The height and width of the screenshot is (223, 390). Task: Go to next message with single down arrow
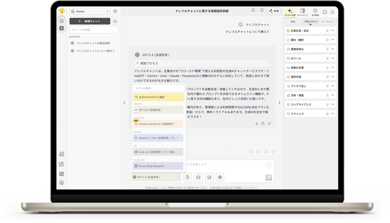pyautogui.click(x=266, y=151)
